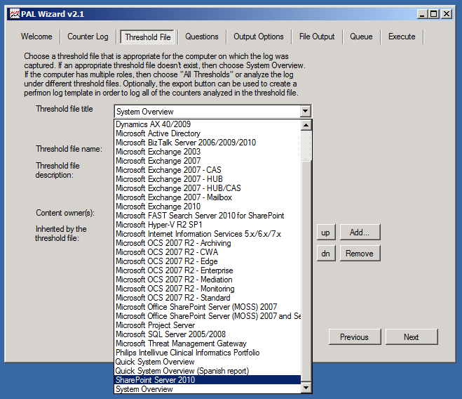Image resolution: width=462 pixels, height=399 pixels.
Task: Pick Microsoft OCS 2007 R2 - Enterprise
Action: click(208, 271)
